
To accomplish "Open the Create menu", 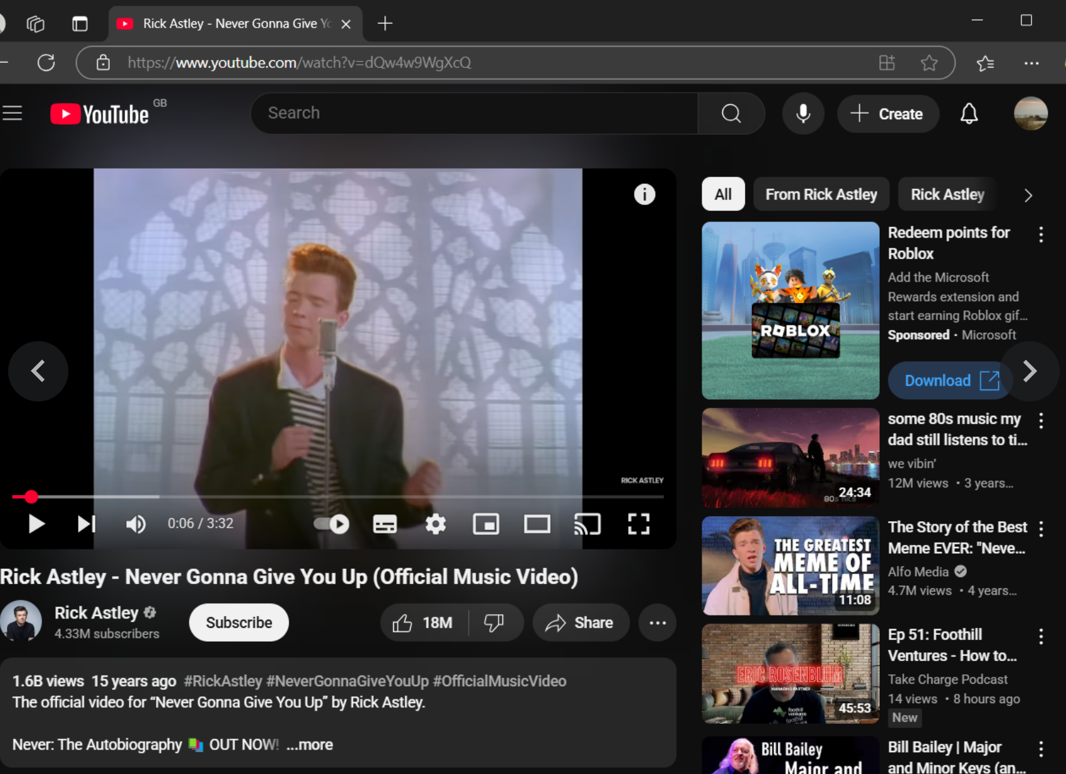I will (x=888, y=114).
